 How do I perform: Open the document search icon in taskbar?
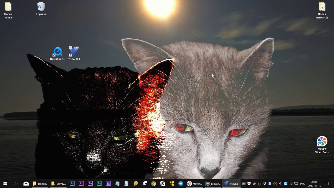(x=126, y=184)
